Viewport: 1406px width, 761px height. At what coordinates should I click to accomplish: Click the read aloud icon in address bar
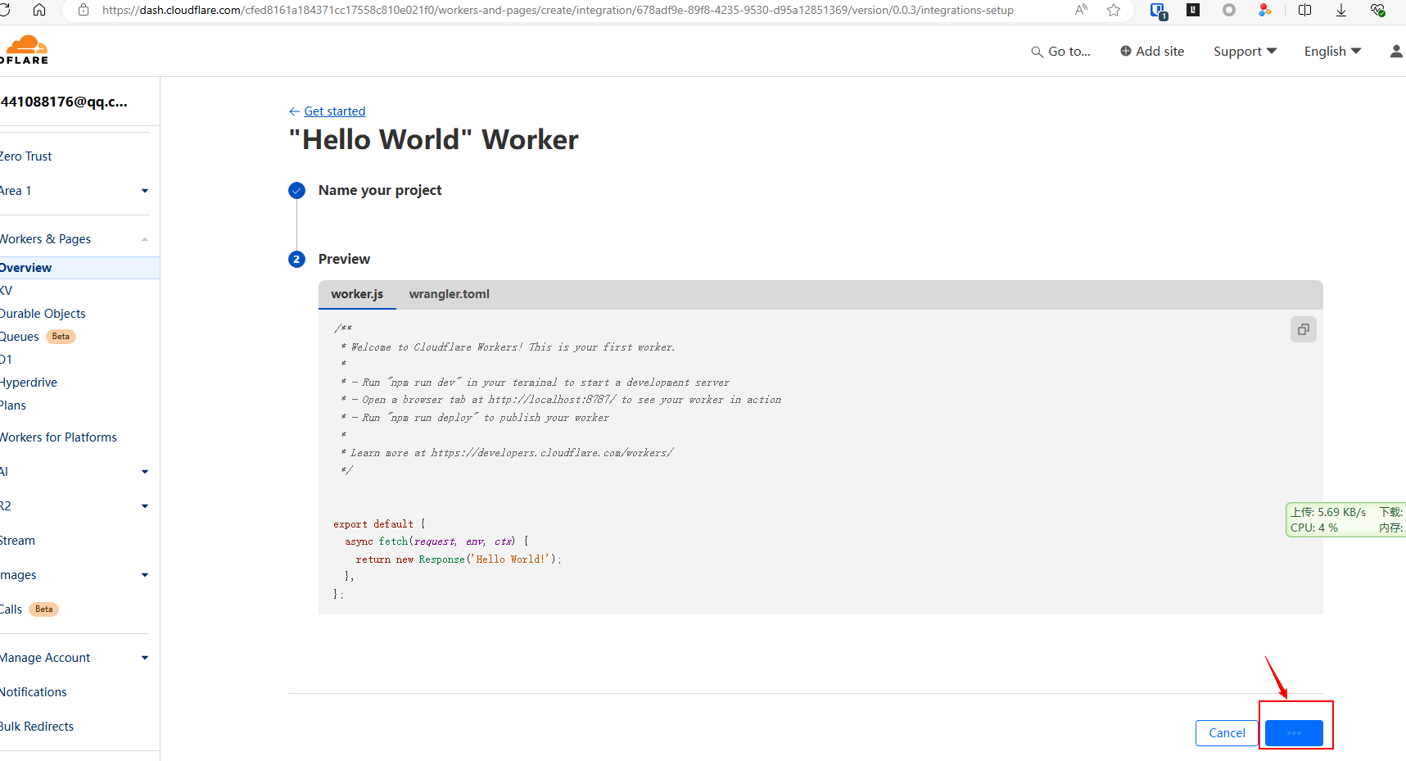pyautogui.click(x=1081, y=10)
